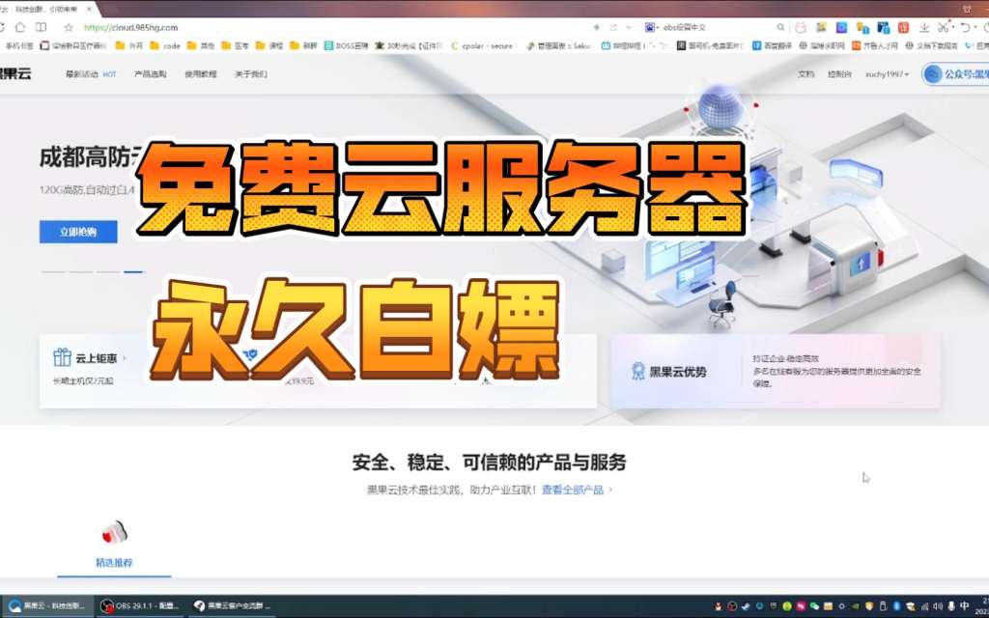Image resolution: width=989 pixels, height=618 pixels.
Task: Open reading mode book icon
Action: point(41,27)
